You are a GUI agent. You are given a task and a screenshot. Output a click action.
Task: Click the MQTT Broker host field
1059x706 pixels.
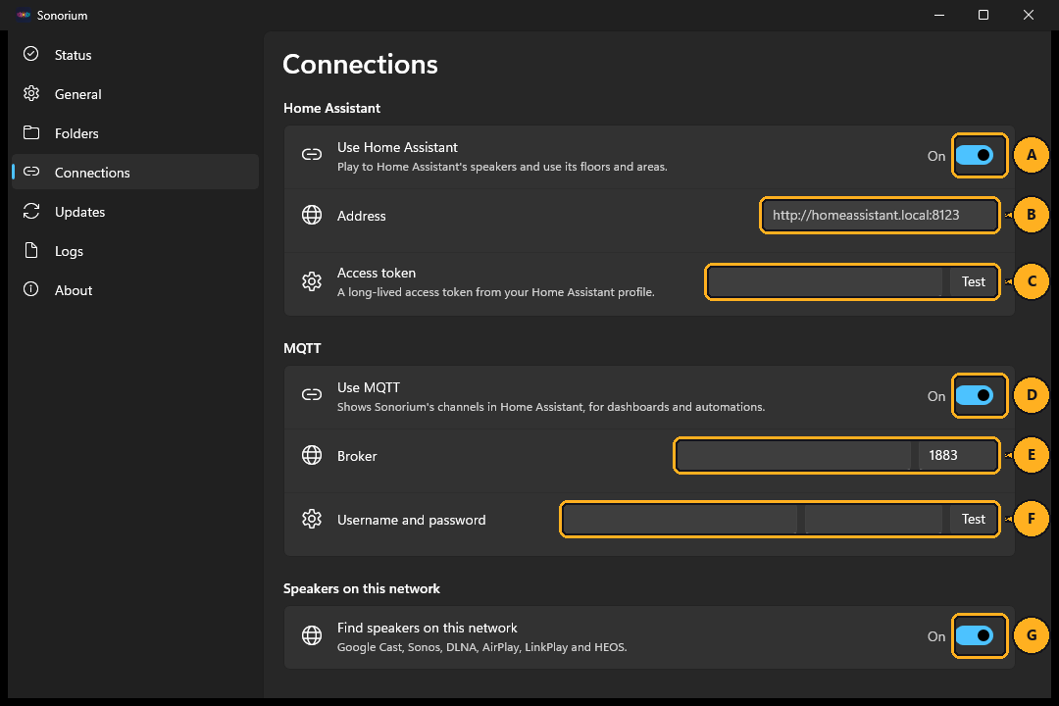click(794, 455)
